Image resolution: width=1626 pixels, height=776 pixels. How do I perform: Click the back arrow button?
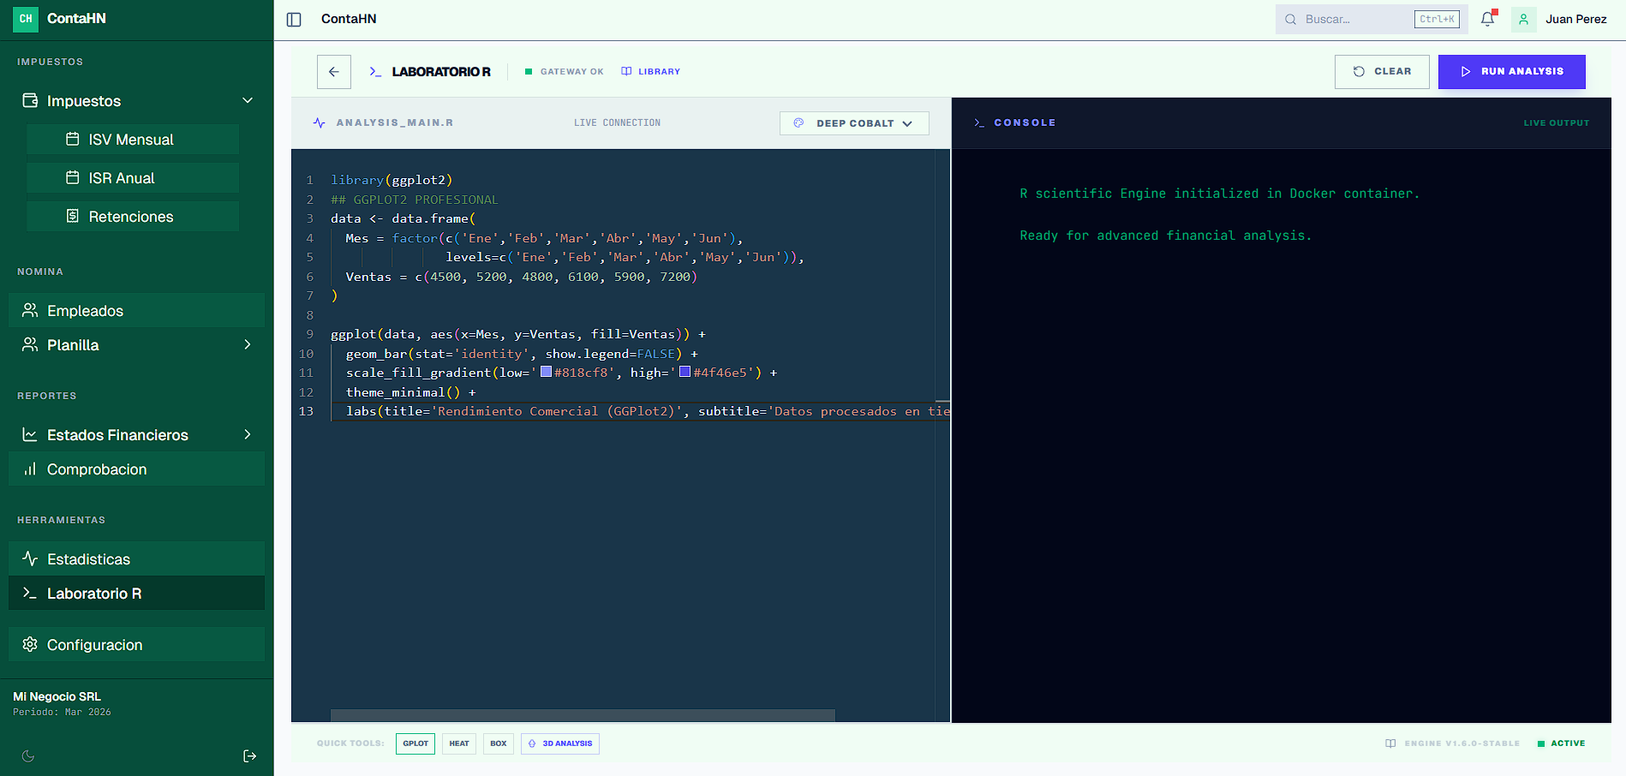pyautogui.click(x=334, y=72)
